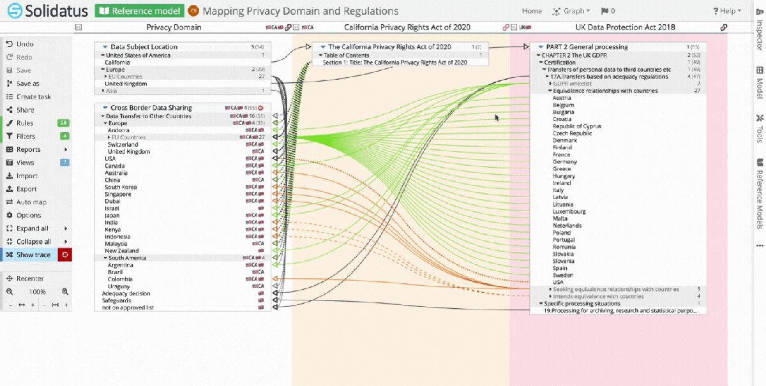Zoom in with the plus magnifier
The width and height of the screenshot is (766, 386).
pos(64,292)
